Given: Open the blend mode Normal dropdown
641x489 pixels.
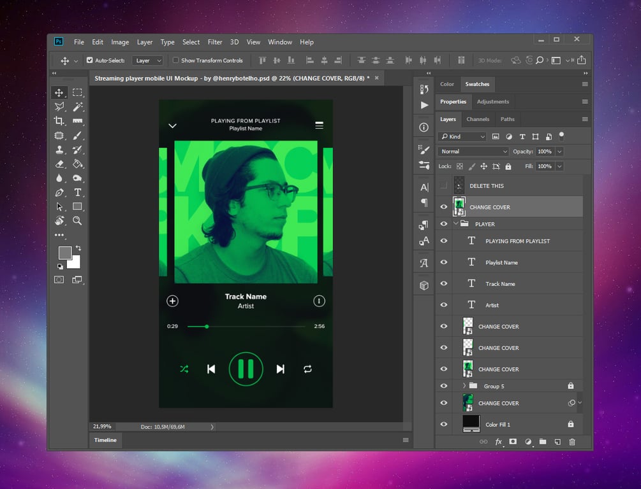Looking at the screenshot, I should pyautogui.click(x=473, y=152).
